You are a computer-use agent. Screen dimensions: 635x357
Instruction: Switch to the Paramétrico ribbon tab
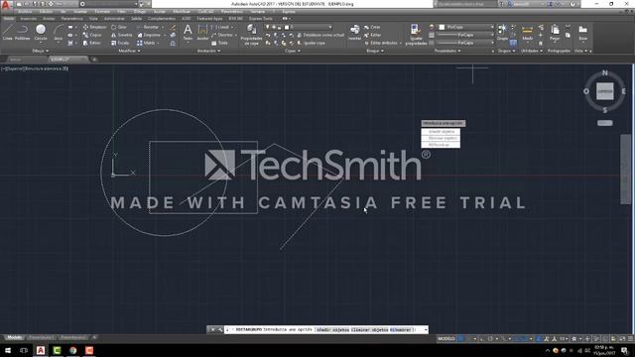coord(71,19)
